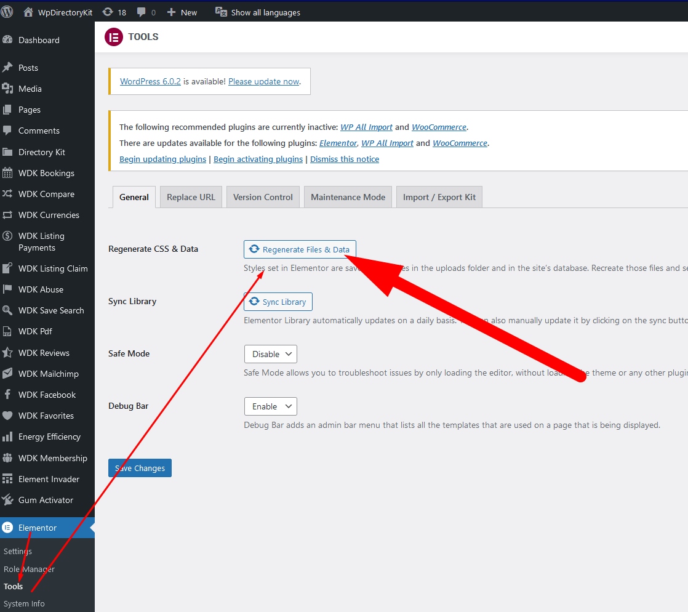Click the WDK Reviews star icon
The height and width of the screenshot is (612, 688).
click(x=7, y=352)
